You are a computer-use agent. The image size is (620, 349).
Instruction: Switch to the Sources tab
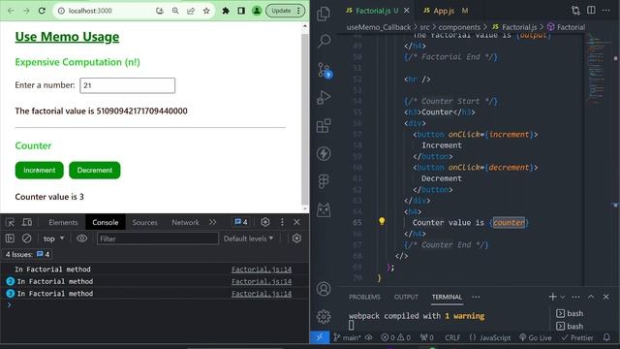pos(144,222)
